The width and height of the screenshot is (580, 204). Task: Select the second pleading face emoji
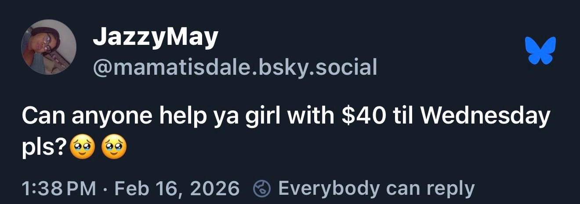click(114, 148)
